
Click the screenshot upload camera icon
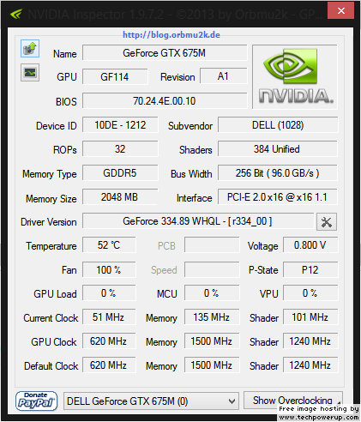pos(30,48)
